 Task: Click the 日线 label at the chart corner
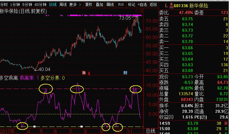[x=151, y=131]
